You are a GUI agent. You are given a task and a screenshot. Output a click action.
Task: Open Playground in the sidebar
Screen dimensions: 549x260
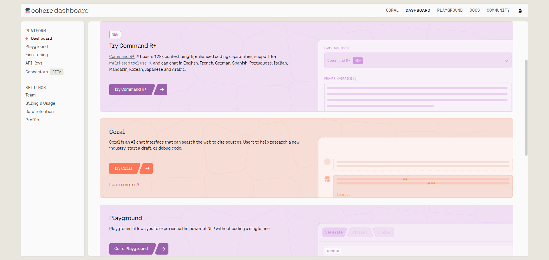pyautogui.click(x=37, y=47)
